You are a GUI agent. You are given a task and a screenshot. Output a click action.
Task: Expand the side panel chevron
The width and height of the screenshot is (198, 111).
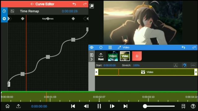92,59
